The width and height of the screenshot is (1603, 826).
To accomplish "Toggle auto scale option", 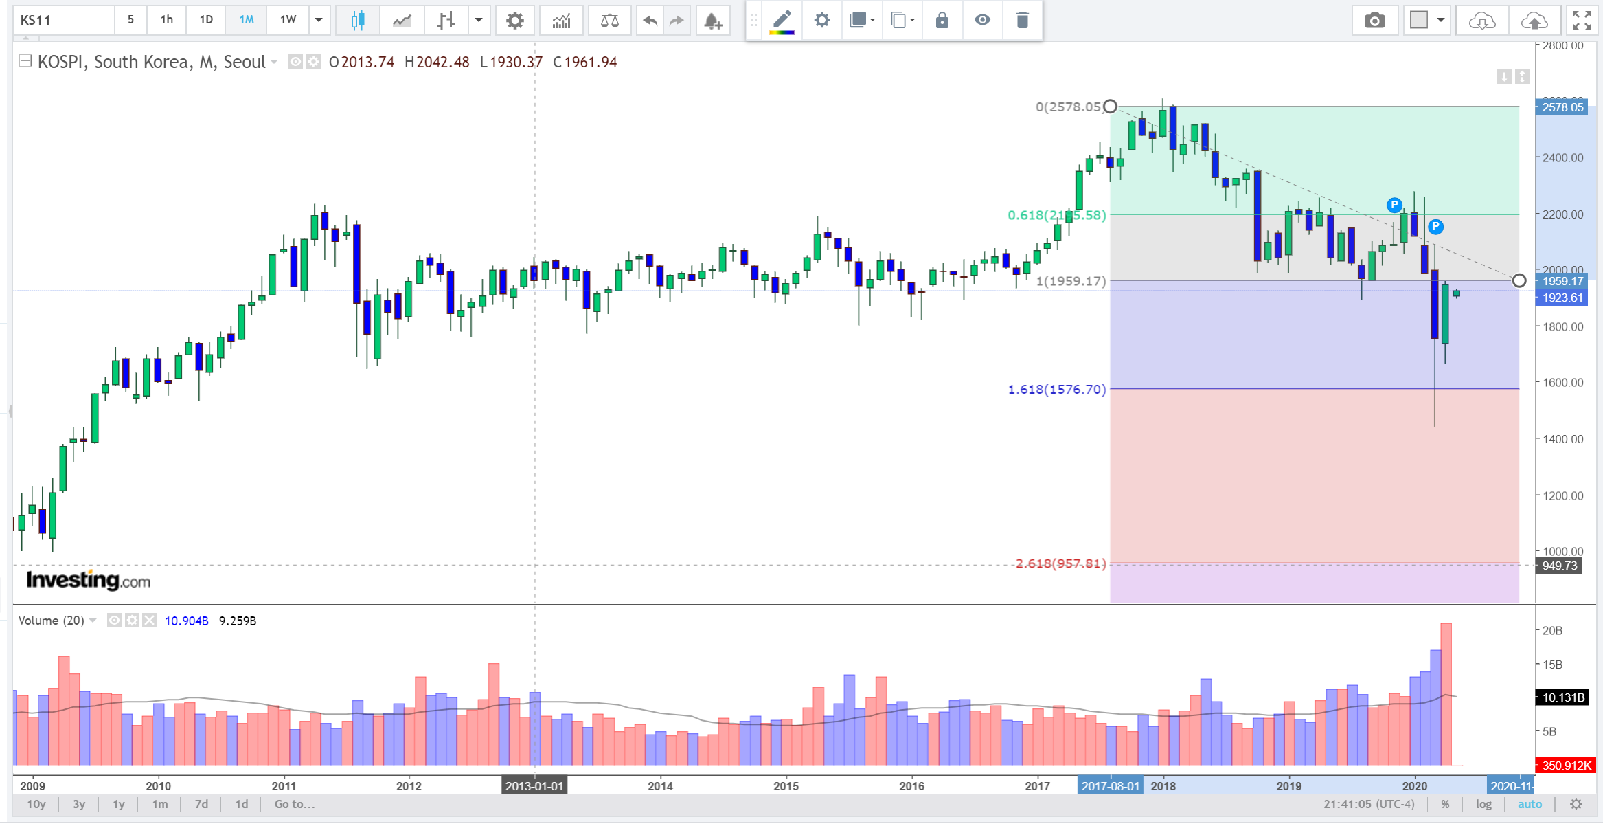I will tap(1530, 804).
